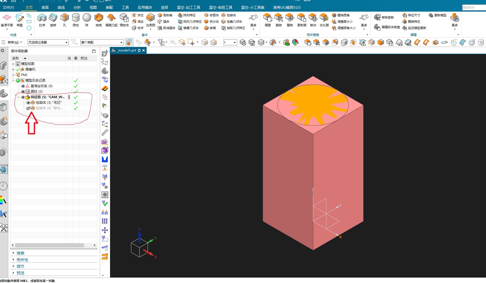The height and width of the screenshot is (283, 486).
Task: Click the 减去 subtract button
Action: tap(138, 22)
